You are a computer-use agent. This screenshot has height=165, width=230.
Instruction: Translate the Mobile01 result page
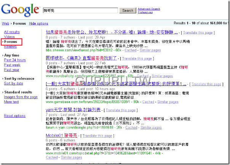97,136
